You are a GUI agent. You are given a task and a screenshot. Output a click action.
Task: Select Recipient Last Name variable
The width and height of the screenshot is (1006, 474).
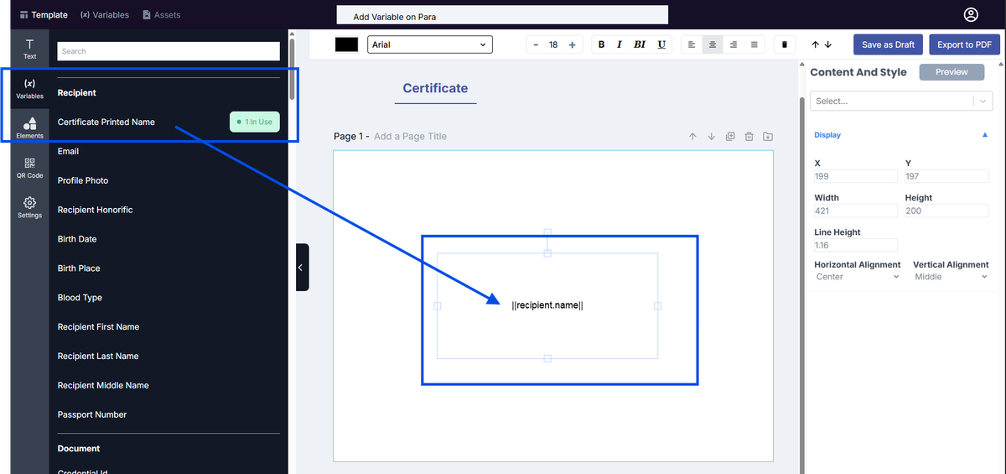click(98, 357)
